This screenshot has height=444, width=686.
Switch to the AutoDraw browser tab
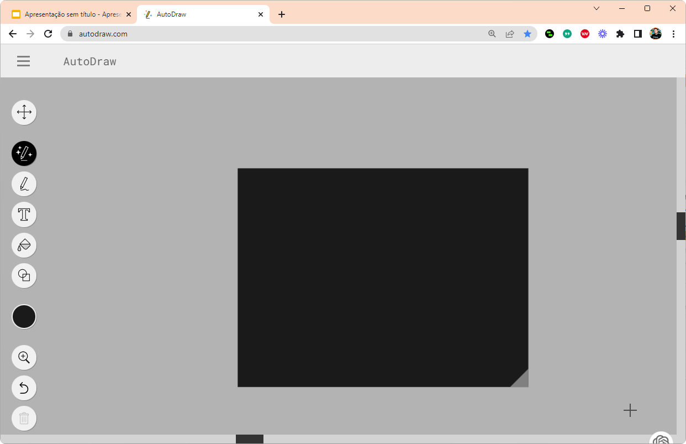[x=203, y=14]
